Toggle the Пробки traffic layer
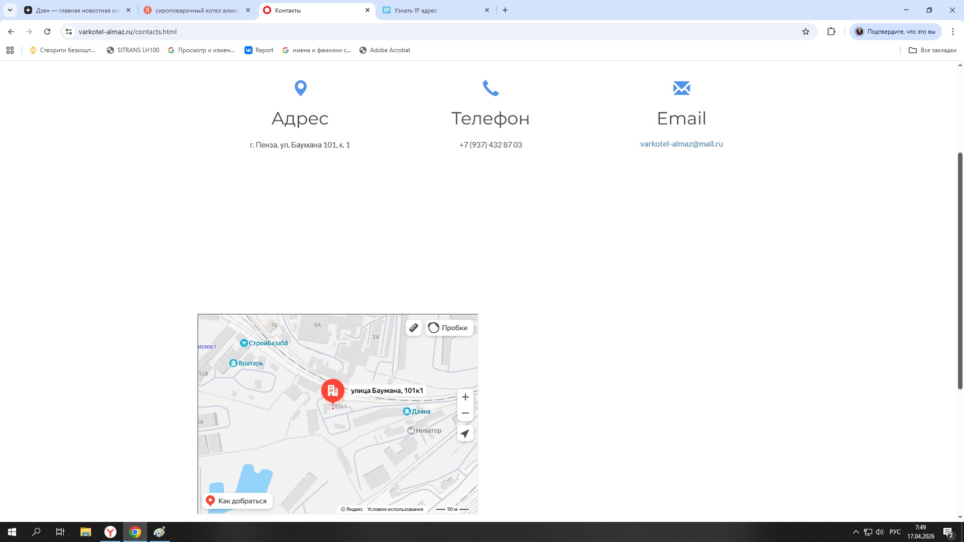This screenshot has width=964, height=542. point(449,328)
